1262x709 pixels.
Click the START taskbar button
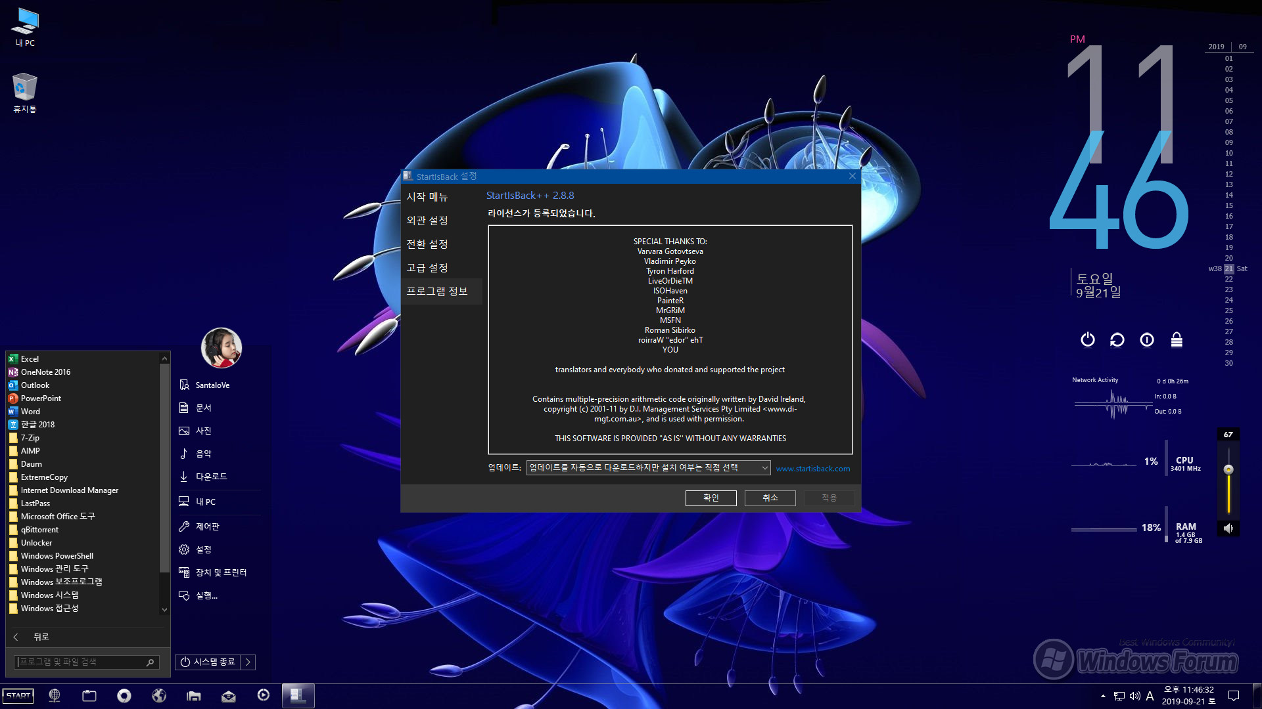tap(18, 696)
